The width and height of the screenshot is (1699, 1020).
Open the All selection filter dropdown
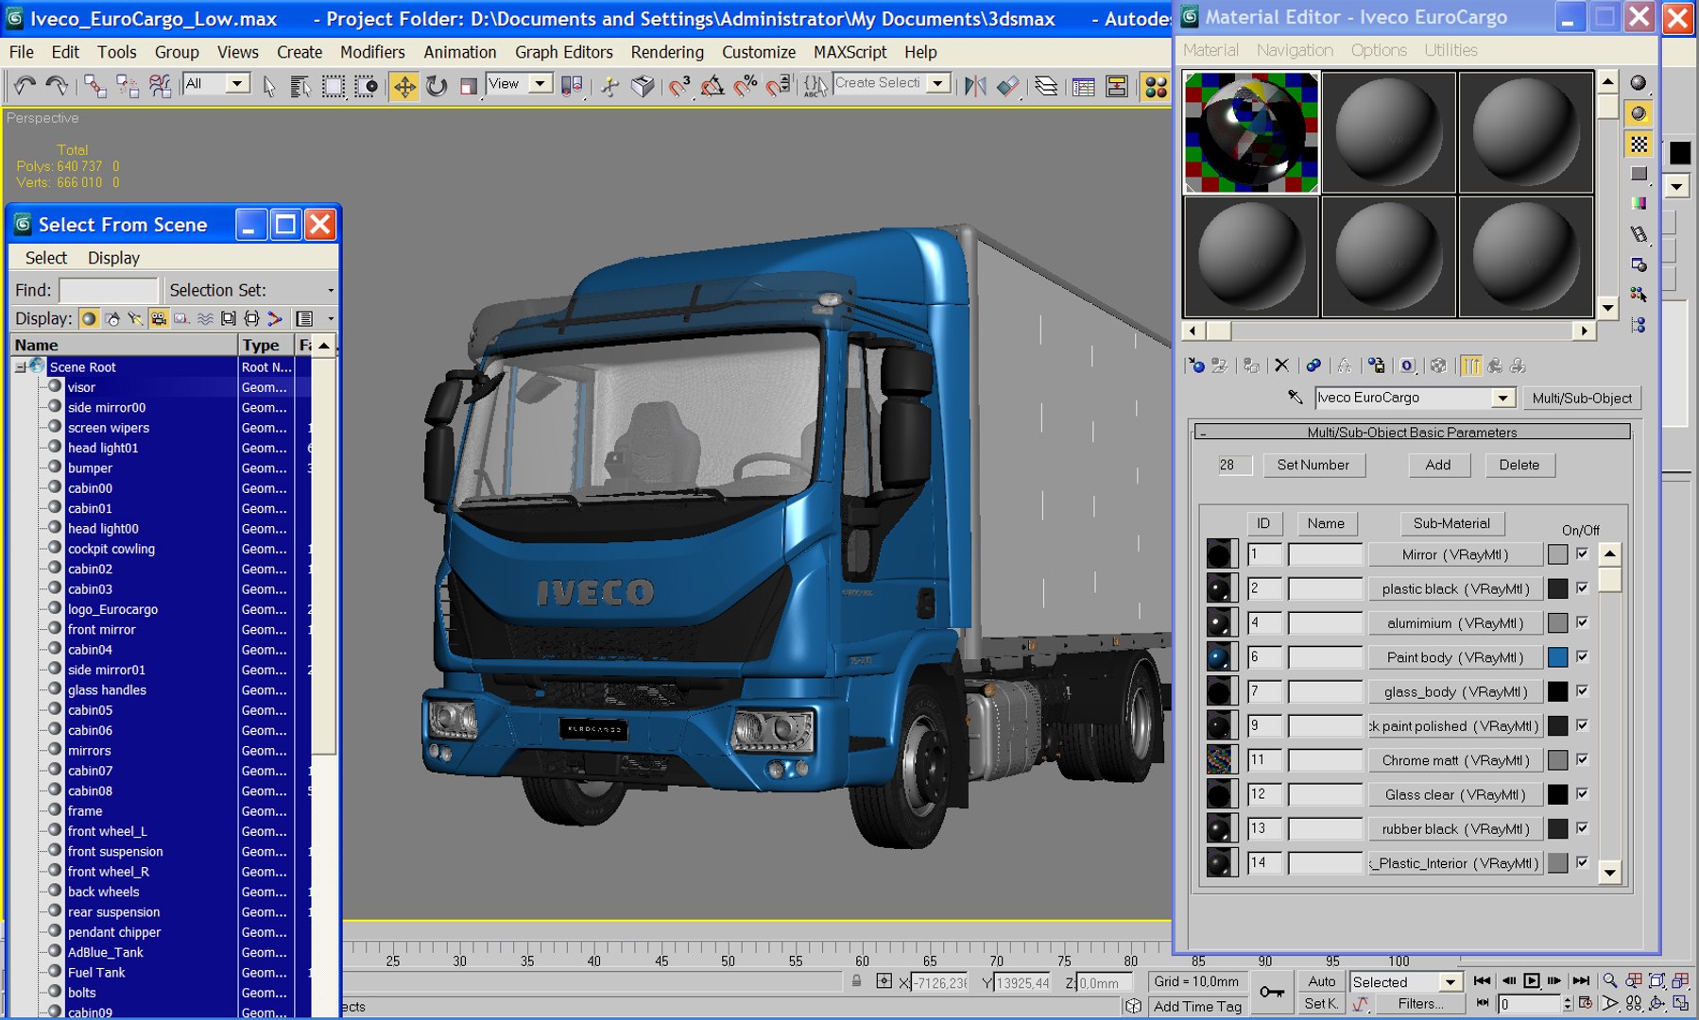coord(237,83)
